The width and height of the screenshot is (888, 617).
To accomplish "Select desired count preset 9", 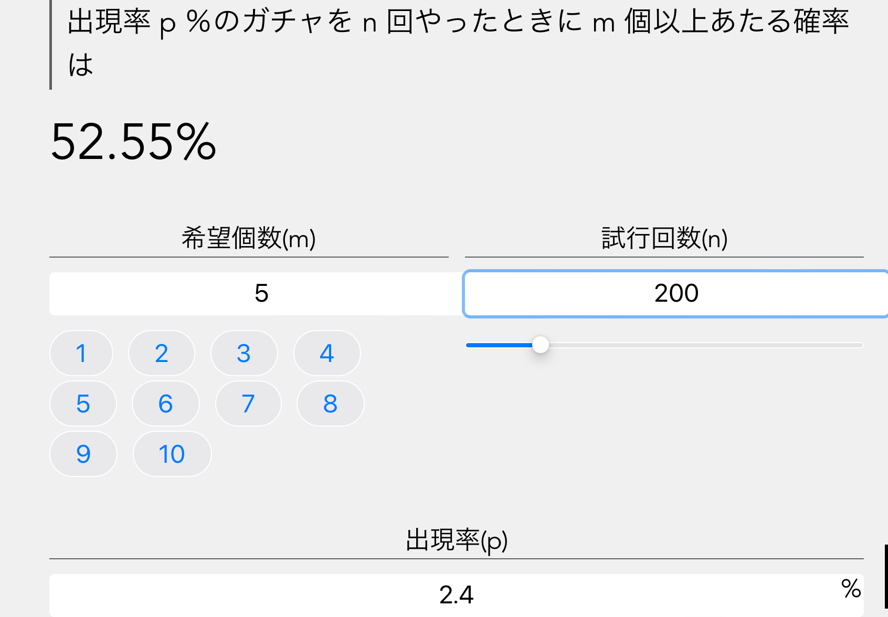I will coord(83,454).
